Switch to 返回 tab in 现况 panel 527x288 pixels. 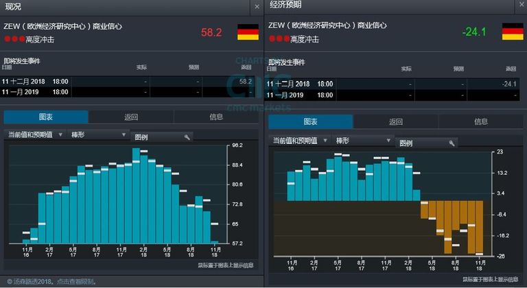[131, 117]
